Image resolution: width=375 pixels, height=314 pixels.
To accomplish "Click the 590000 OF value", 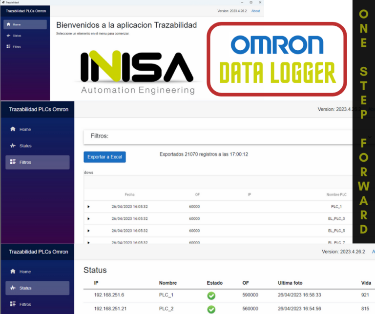I will click(250, 295).
